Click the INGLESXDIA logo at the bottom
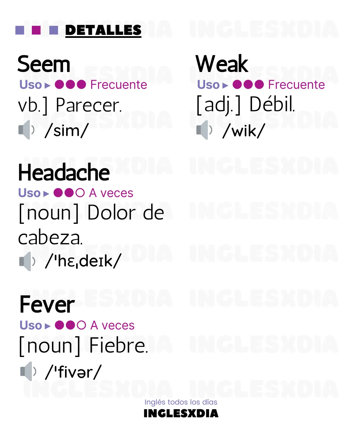Viewport: 362px width, 429px height. point(181,413)
